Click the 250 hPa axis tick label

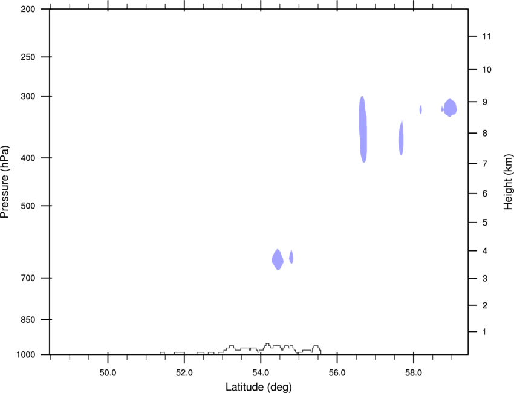click(28, 57)
